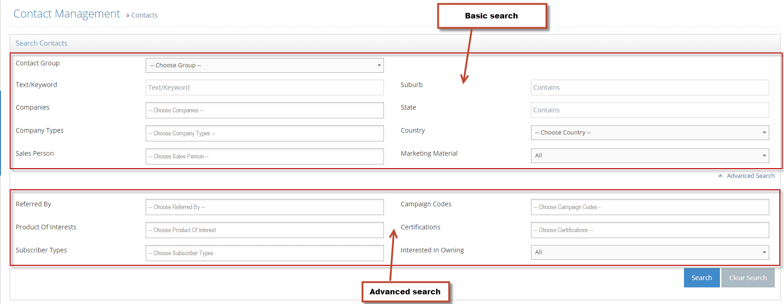This screenshot has height=304, width=784.
Task: Open the Choose Companies selector
Action: tap(264, 111)
